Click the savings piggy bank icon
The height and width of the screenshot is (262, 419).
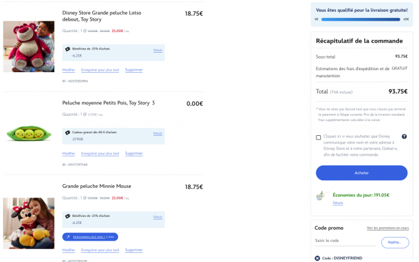[319, 195]
